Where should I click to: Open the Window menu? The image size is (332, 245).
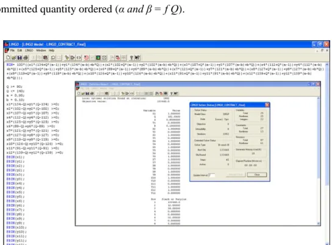click(x=41, y=51)
